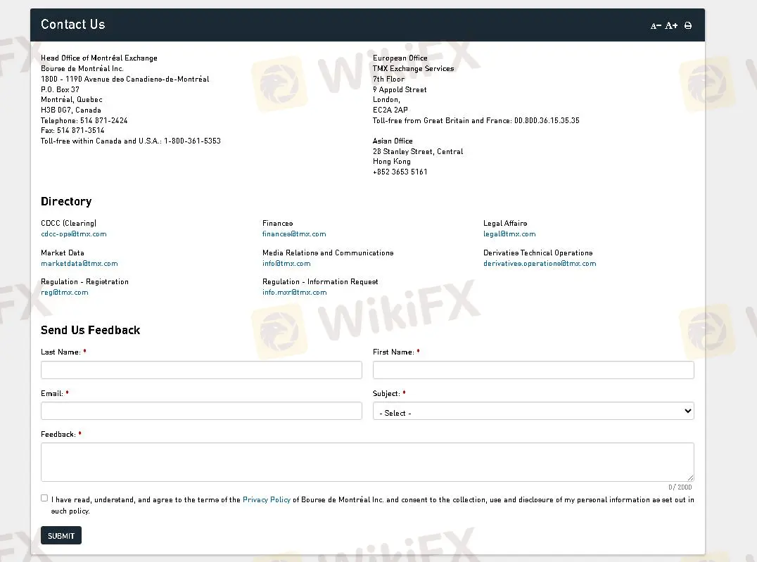Click 'European Office' heading text
The width and height of the screenshot is (757, 562).
click(x=400, y=58)
